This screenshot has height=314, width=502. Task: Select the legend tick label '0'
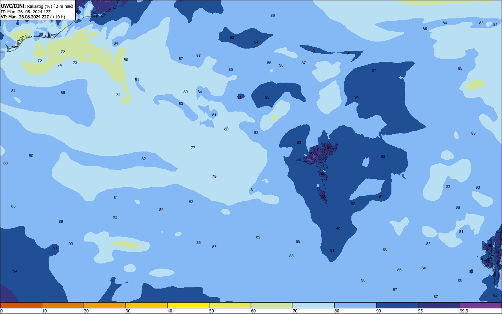click(x=2, y=311)
